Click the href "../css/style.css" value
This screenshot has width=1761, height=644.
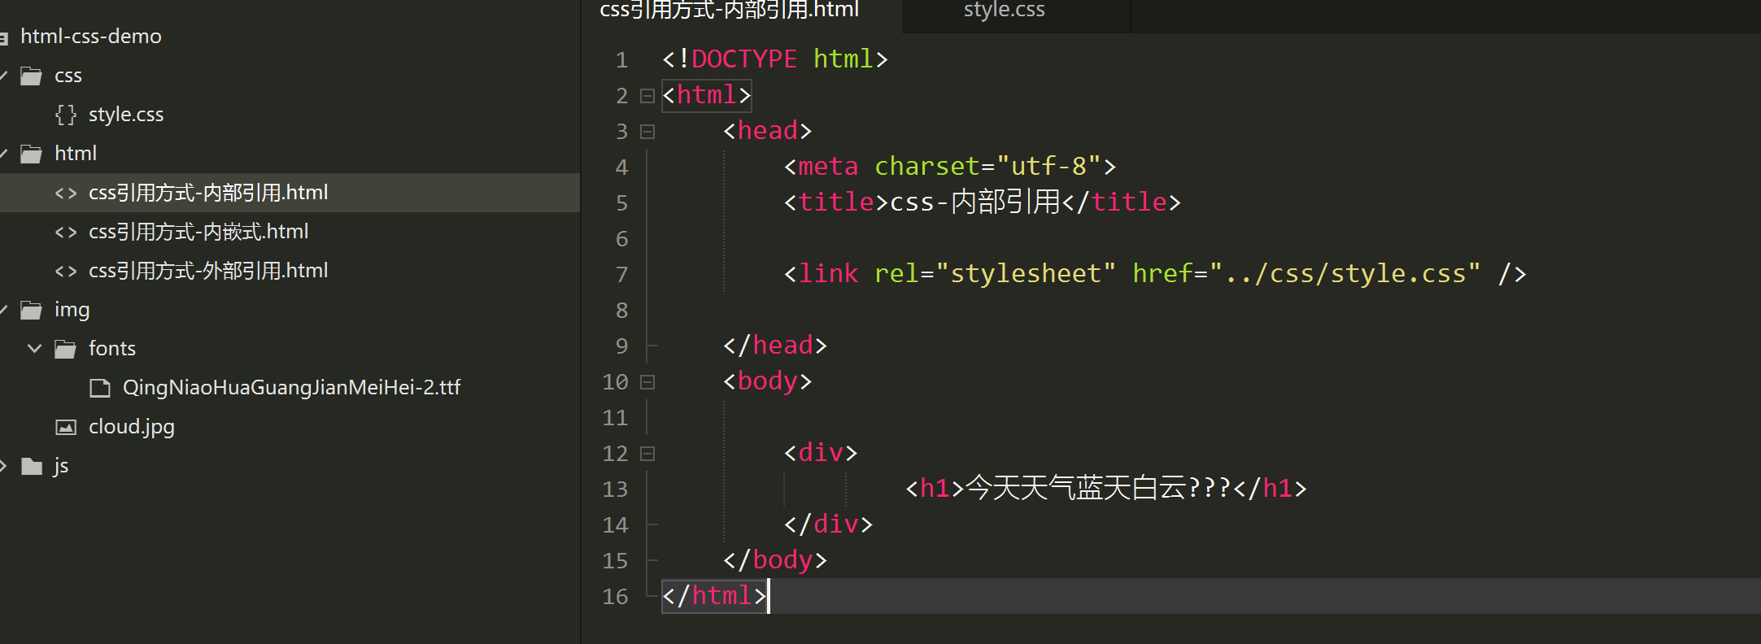point(1345,274)
